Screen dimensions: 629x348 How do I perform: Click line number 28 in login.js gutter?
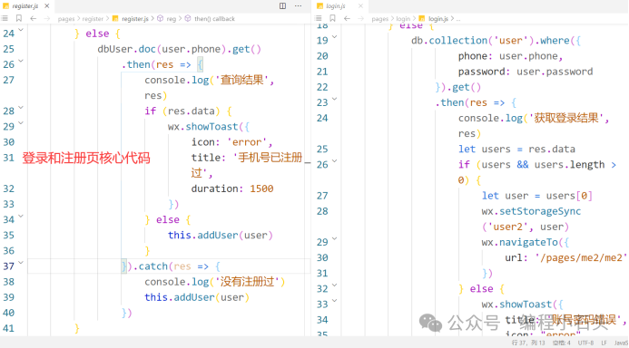tap(322, 211)
